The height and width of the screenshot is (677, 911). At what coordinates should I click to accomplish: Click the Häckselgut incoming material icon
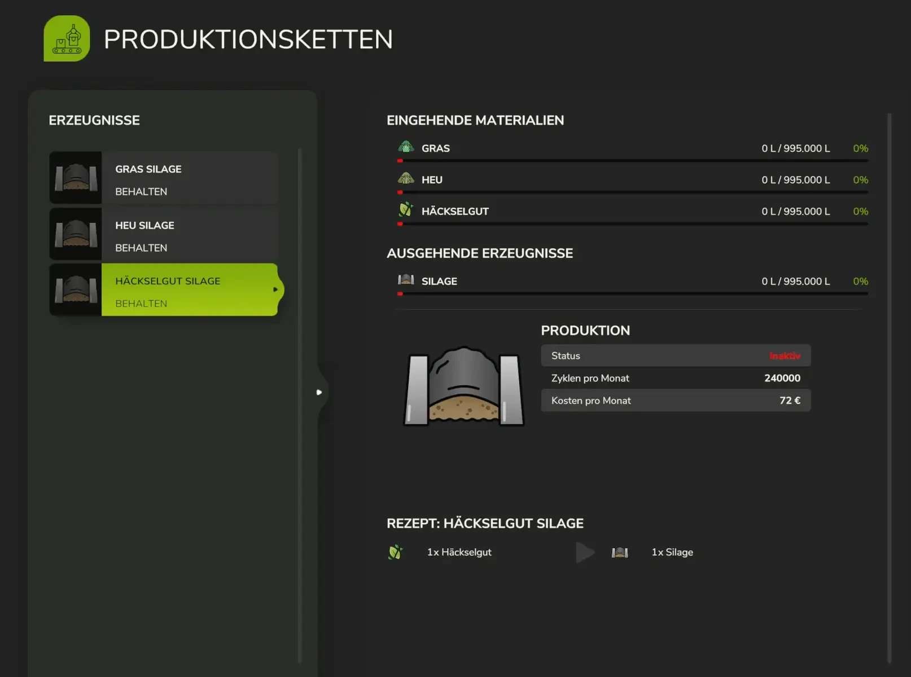[406, 210]
